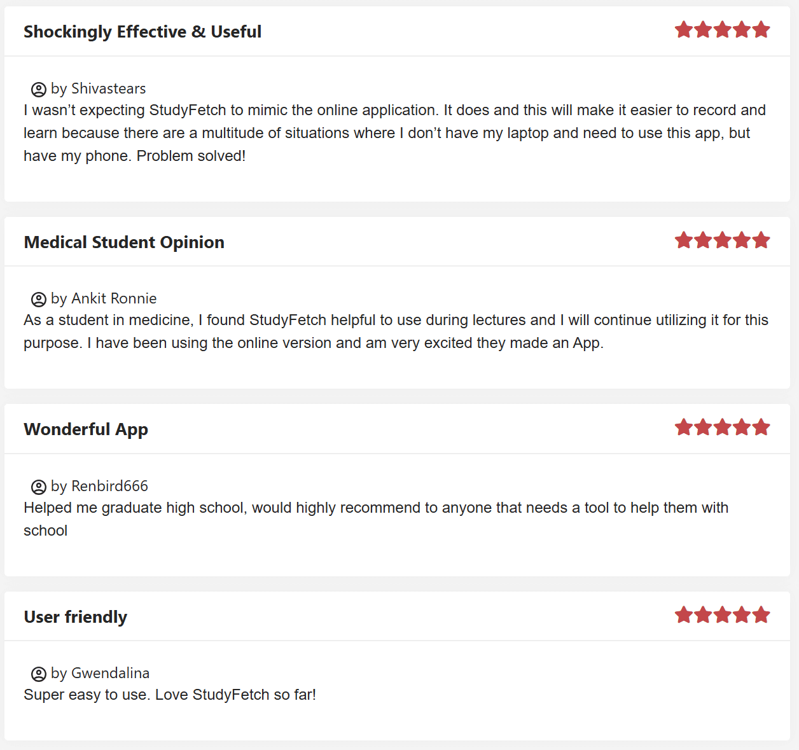Click the 'Wonderful App' review title

point(86,429)
